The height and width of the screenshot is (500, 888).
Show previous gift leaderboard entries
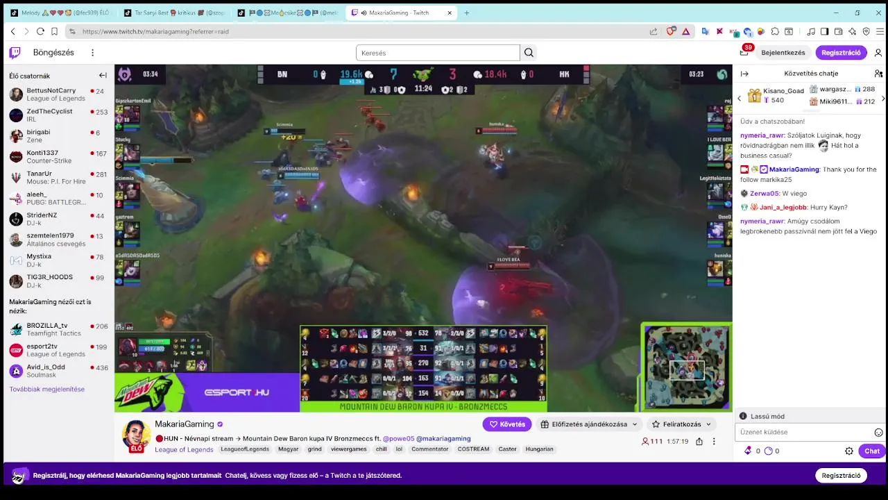739,99
